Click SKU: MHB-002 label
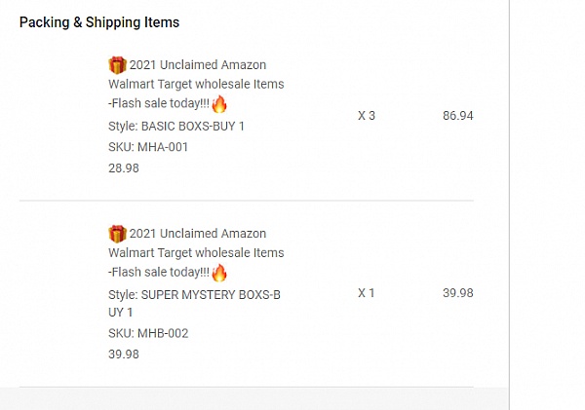The image size is (585, 410). coord(148,333)
